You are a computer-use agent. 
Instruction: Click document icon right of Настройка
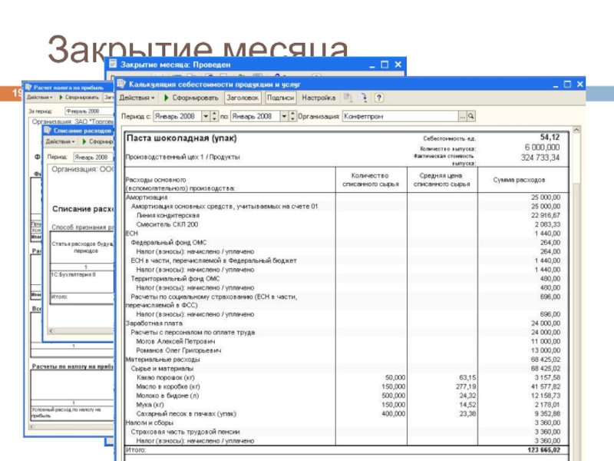point(348,98)
